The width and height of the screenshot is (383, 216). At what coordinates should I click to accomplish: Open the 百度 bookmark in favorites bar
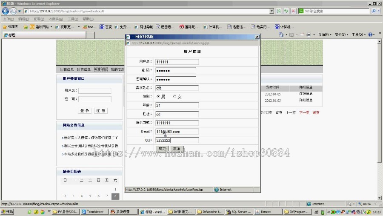[106, 27]
